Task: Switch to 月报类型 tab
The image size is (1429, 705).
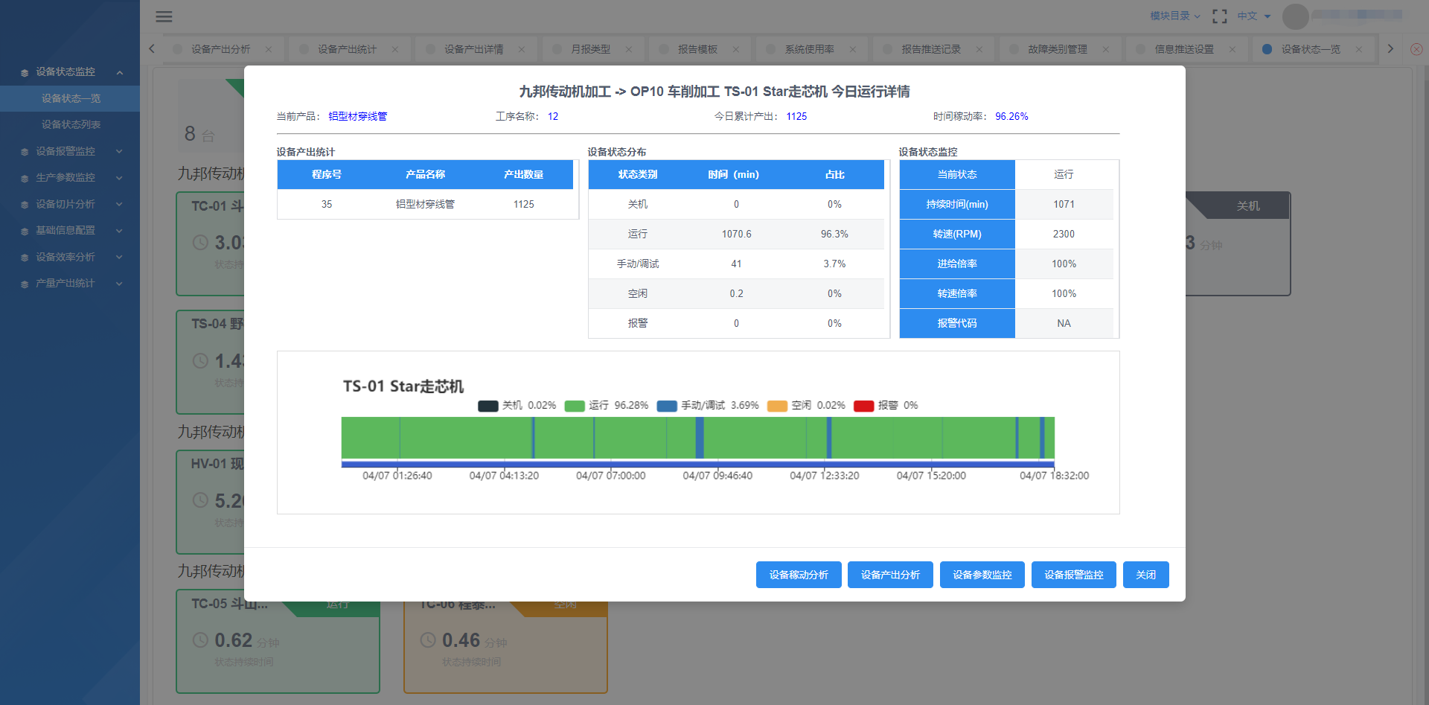Action: [x=590, y=49]
